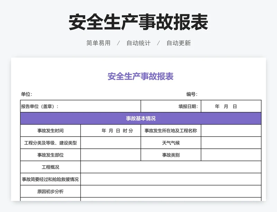Click the wide cell right of 原因初步分析
The width and height of the screenshot is (277, 212).
(171, 191)
